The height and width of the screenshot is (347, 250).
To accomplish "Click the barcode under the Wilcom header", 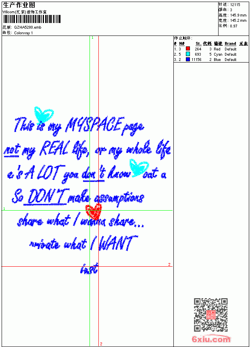I will 31,19.
